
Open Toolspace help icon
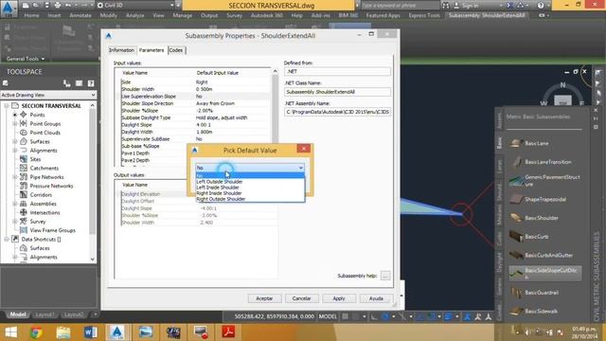[91, 83]
